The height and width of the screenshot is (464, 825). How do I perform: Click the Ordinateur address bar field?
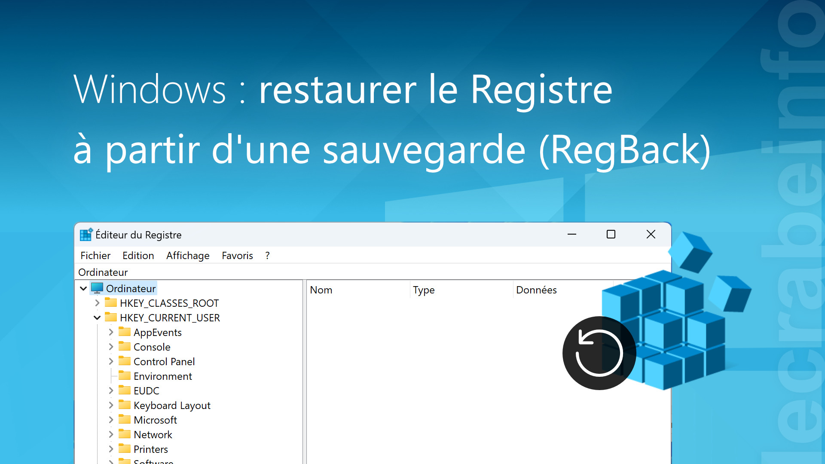tap(372, 272)
